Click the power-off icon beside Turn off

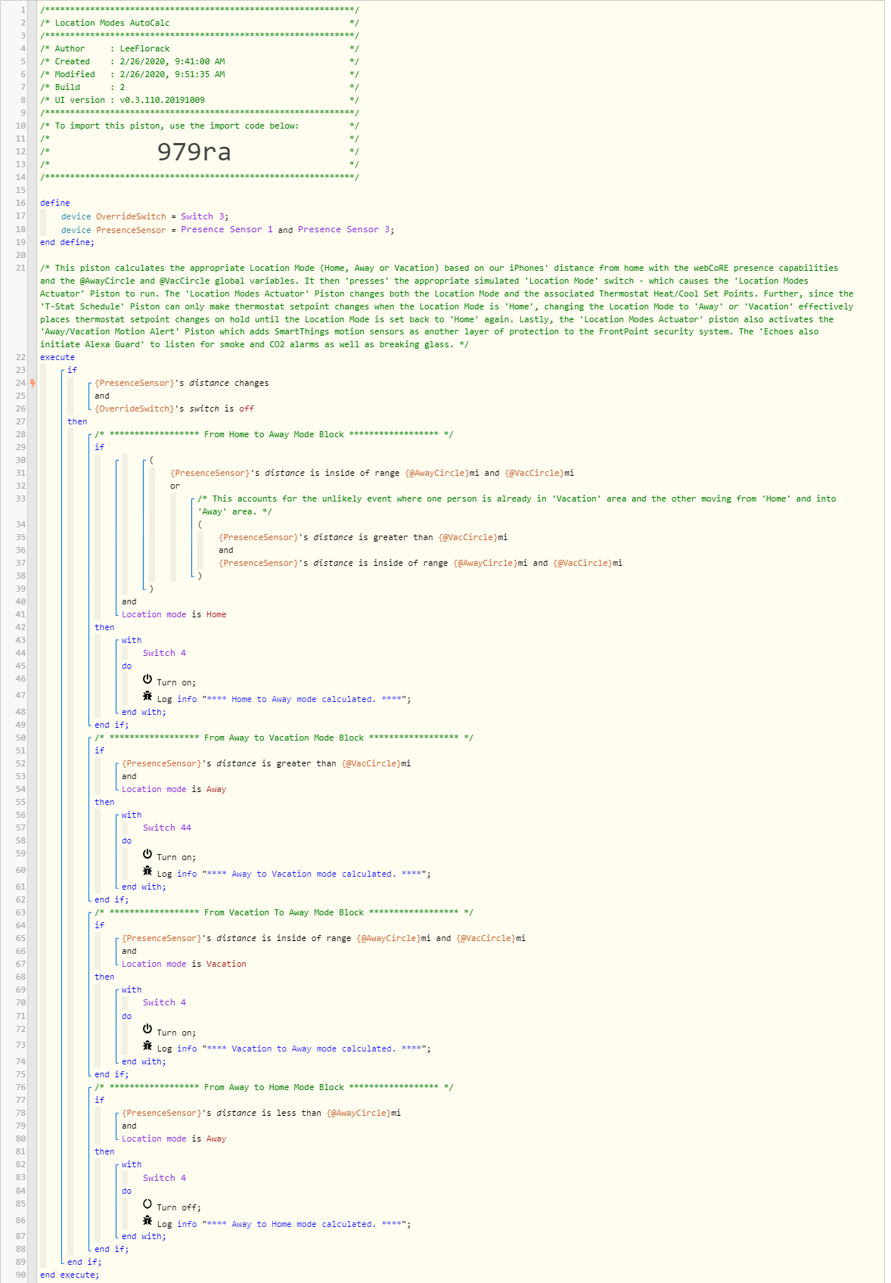tap(147, 1204)
